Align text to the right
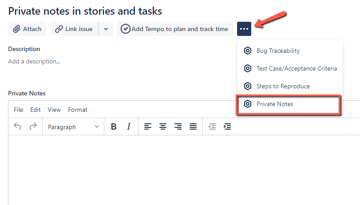This screenshot has width=360, height=205. pos(178,127)
